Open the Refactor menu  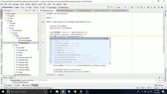tap(34, 4)
